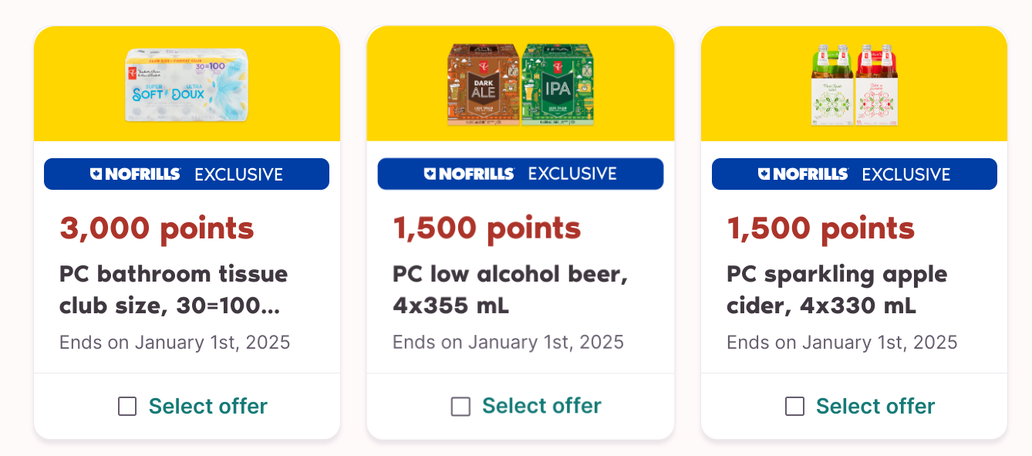1032x456 pixels.
Task: Click the IPA beer pack image
Action: tap(557, 85)
